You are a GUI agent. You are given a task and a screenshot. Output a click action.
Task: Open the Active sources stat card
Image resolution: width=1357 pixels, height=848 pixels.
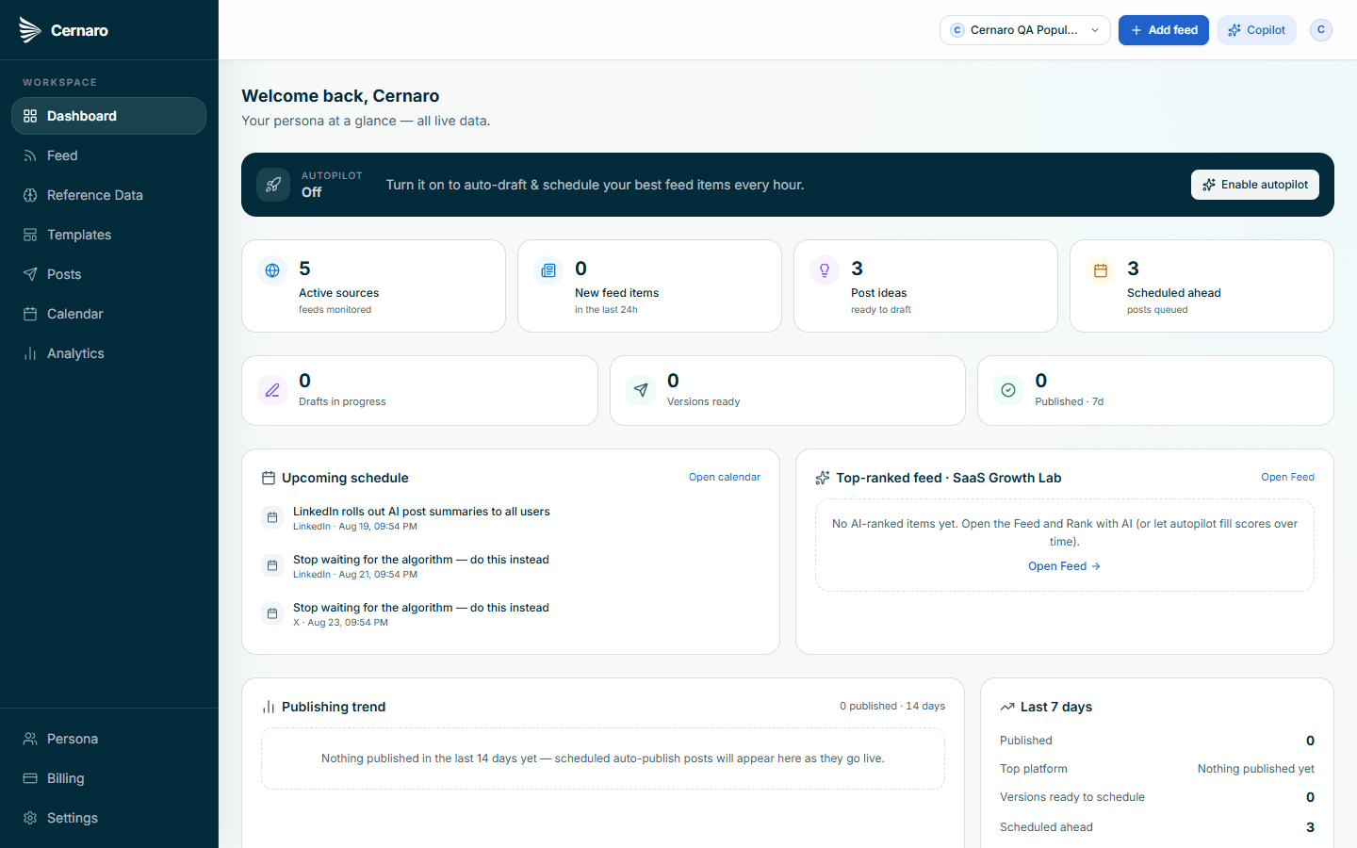[373, 285]
